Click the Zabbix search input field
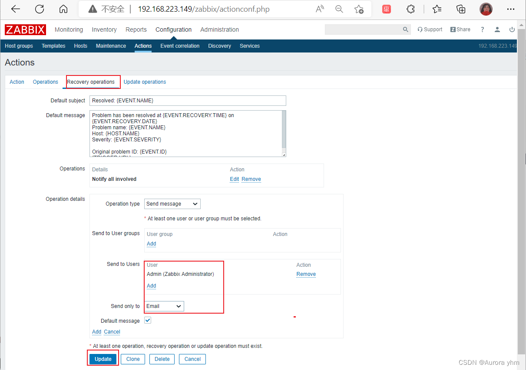526x370 pixels. pos(363,29)
